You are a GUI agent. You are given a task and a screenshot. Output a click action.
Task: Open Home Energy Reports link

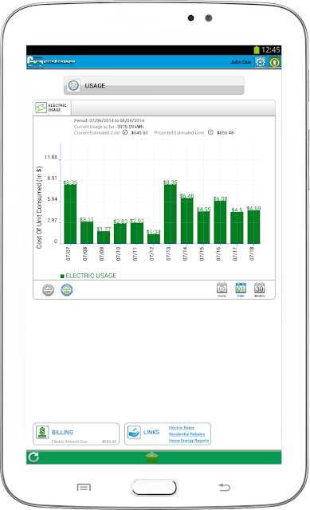(189, 441)
